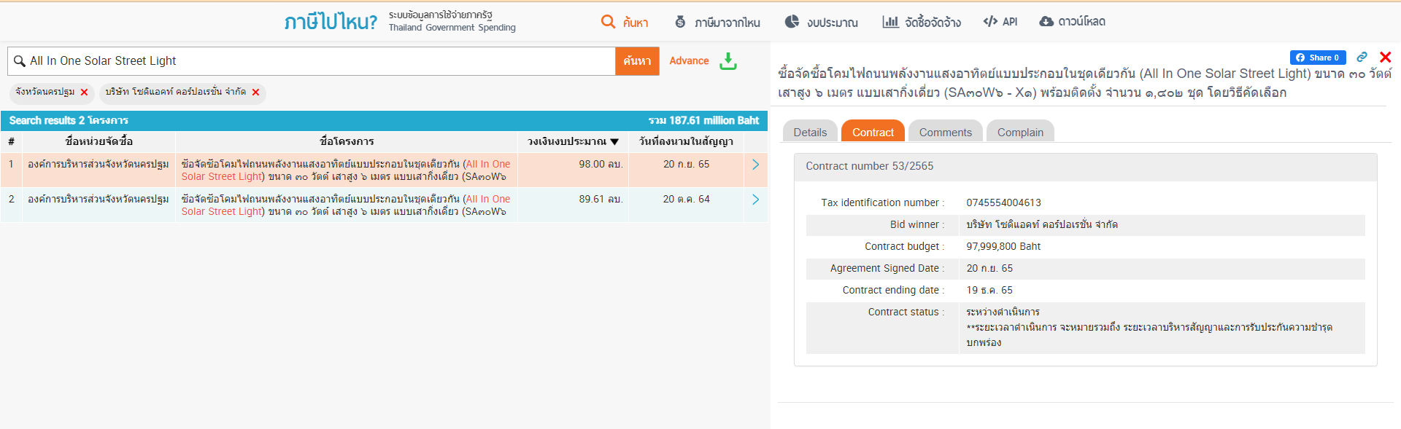Viewport: 1401px width, 429px height.
Task: Open the API page
Action: (x=1000, y=22)
